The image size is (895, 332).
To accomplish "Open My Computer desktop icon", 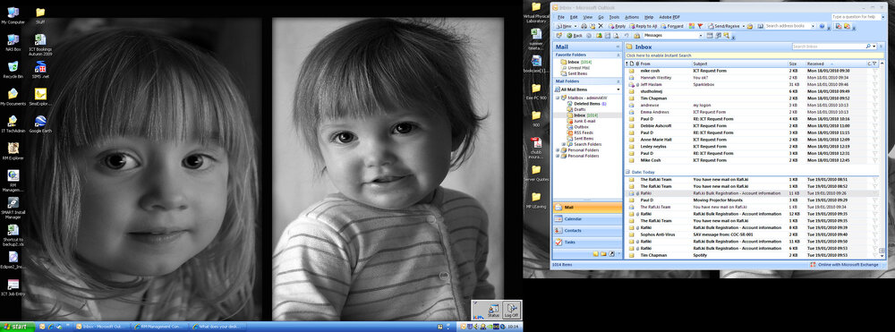I will point(13,15).
